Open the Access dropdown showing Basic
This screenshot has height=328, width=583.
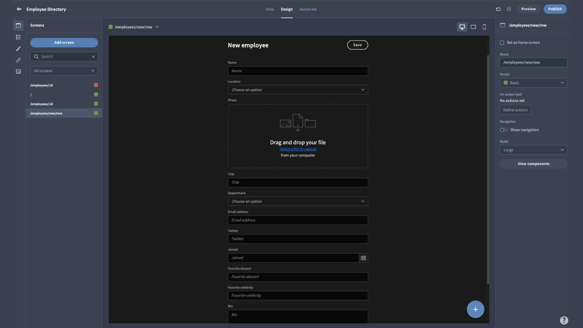tap(533, 82)
